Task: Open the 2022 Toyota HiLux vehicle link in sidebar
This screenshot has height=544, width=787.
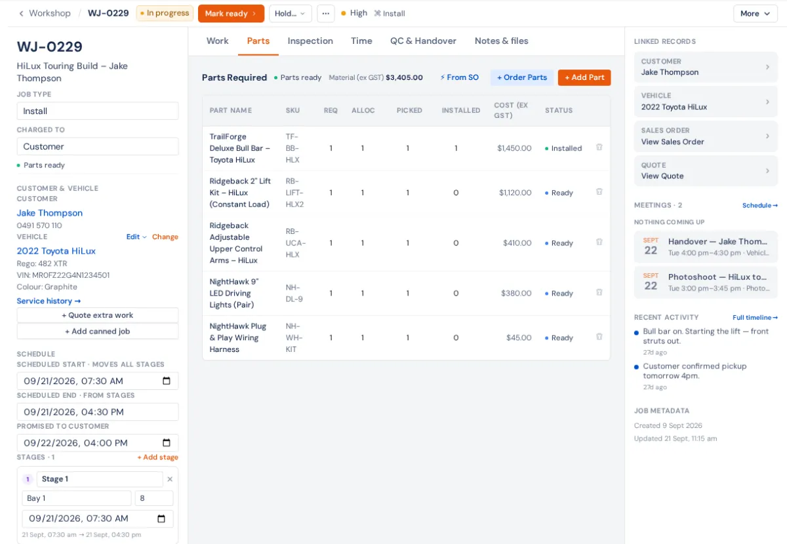Action: (x=56, y=251)
